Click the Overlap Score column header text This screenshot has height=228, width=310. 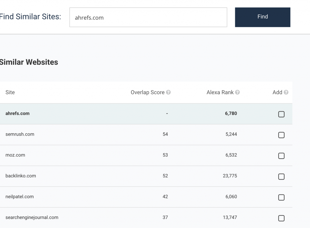point(147,92)
